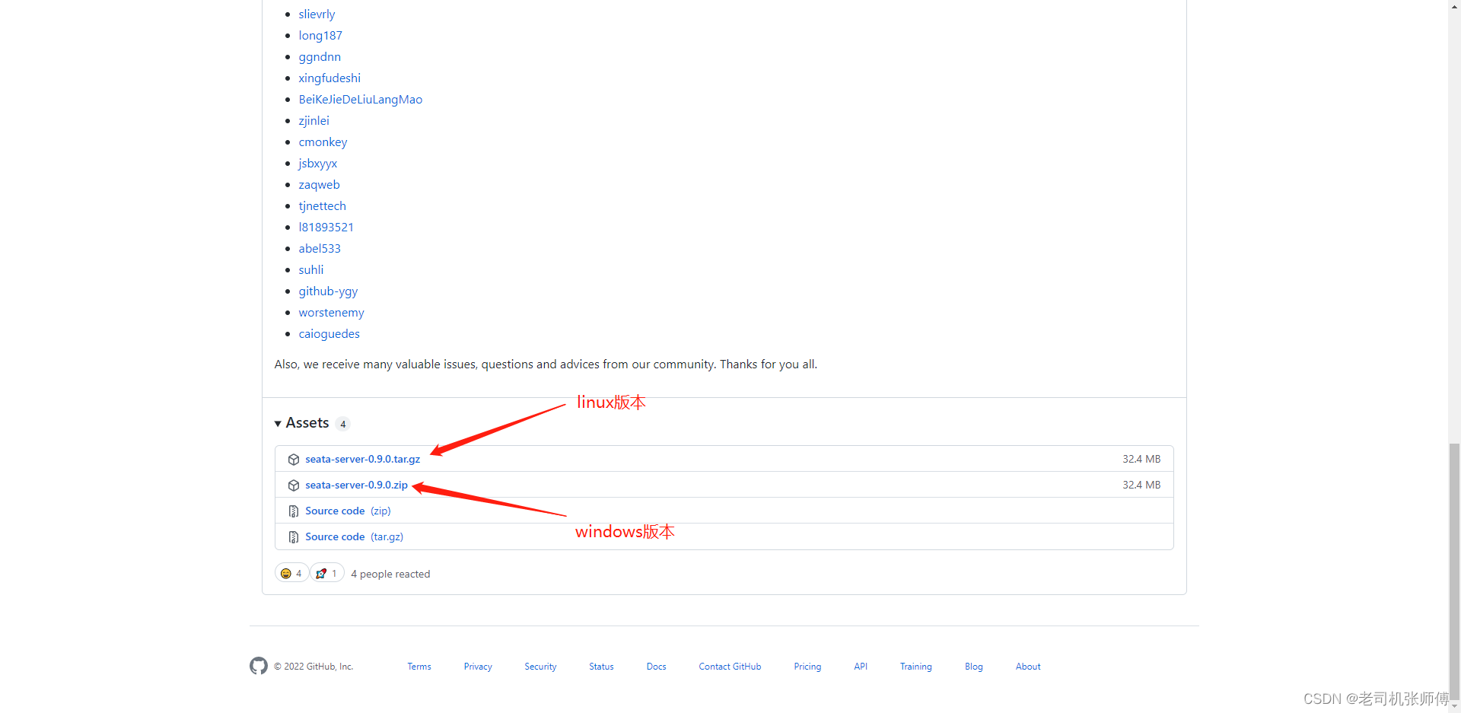The image size is (1461, 713).
Task: Open the Privacy footer link
Action: (x=478, y=667)
